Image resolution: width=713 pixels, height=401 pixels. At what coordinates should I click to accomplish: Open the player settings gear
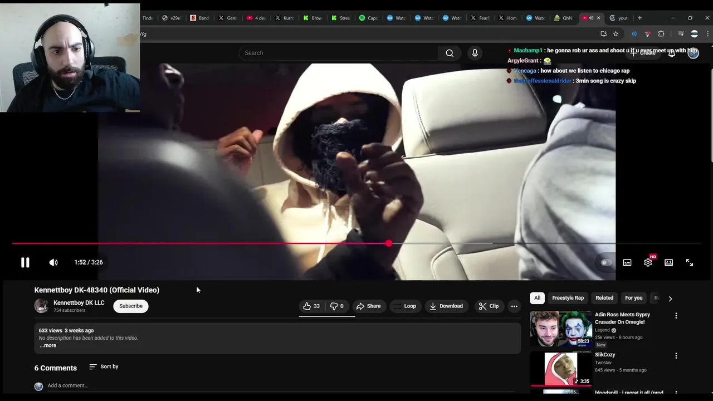pos(648,262)
